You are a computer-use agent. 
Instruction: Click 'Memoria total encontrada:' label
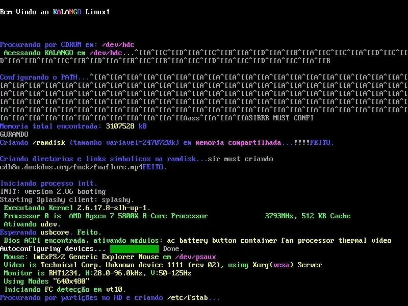click(50, 126)
